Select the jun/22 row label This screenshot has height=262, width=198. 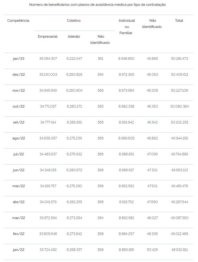pos(19,170)
